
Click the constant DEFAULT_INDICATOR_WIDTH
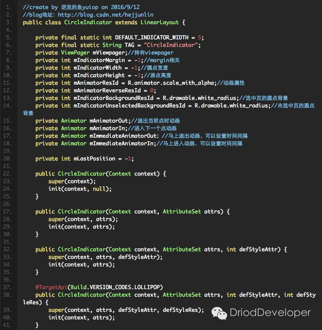[x=152, y=37]
